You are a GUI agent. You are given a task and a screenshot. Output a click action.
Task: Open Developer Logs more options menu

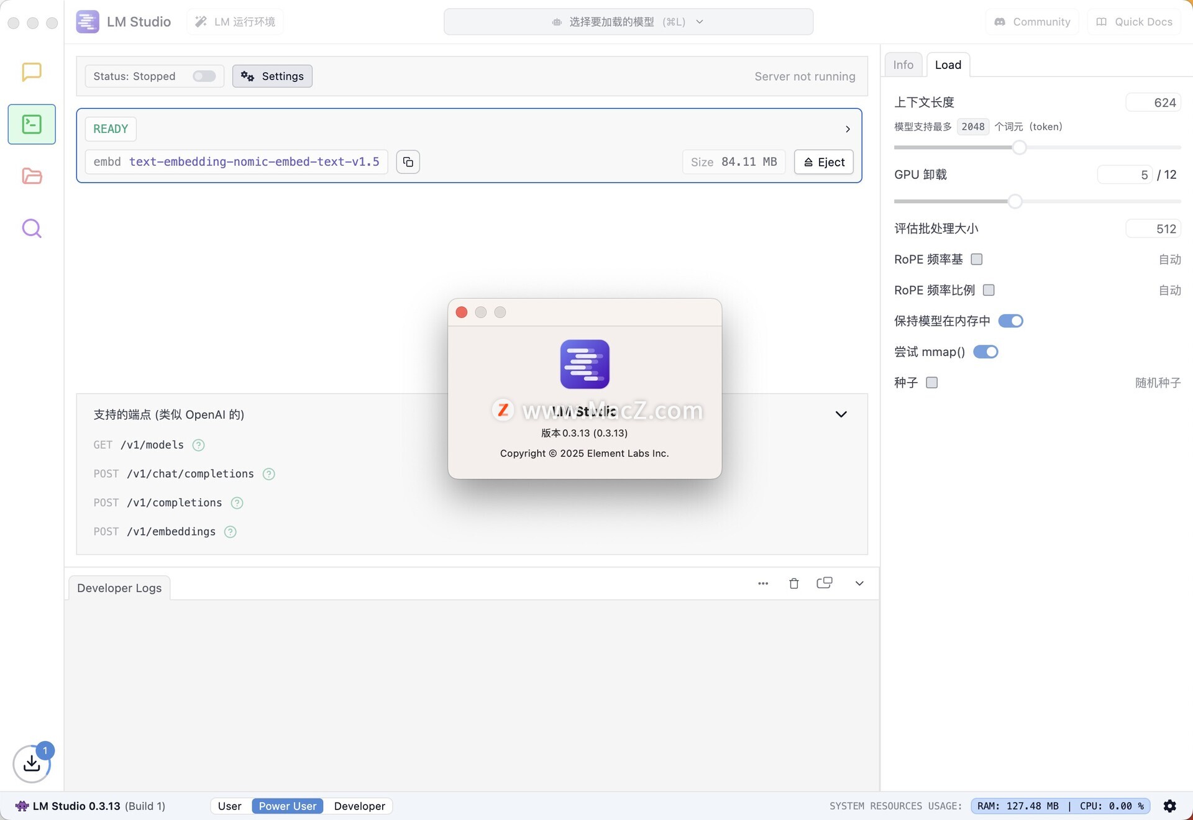(x=763, y=583)
